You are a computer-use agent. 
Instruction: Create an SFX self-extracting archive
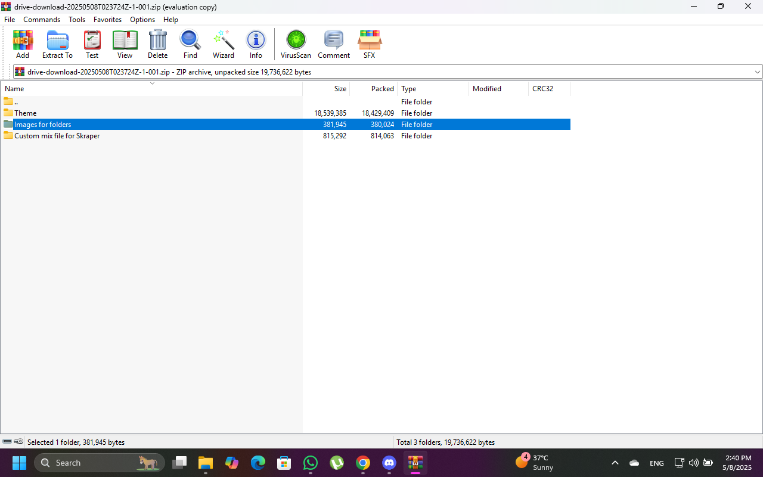370,45
